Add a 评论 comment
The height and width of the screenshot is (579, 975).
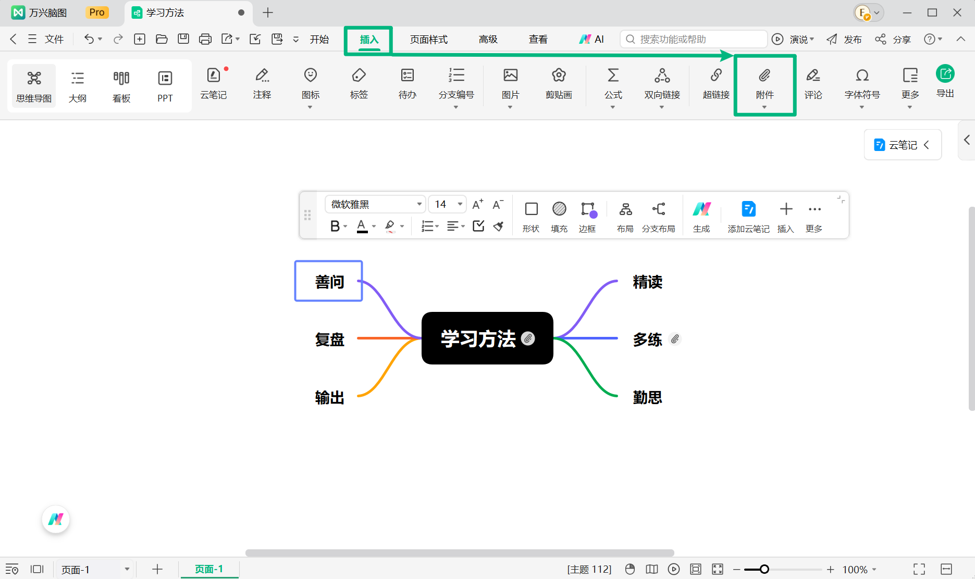coord(813,84)
